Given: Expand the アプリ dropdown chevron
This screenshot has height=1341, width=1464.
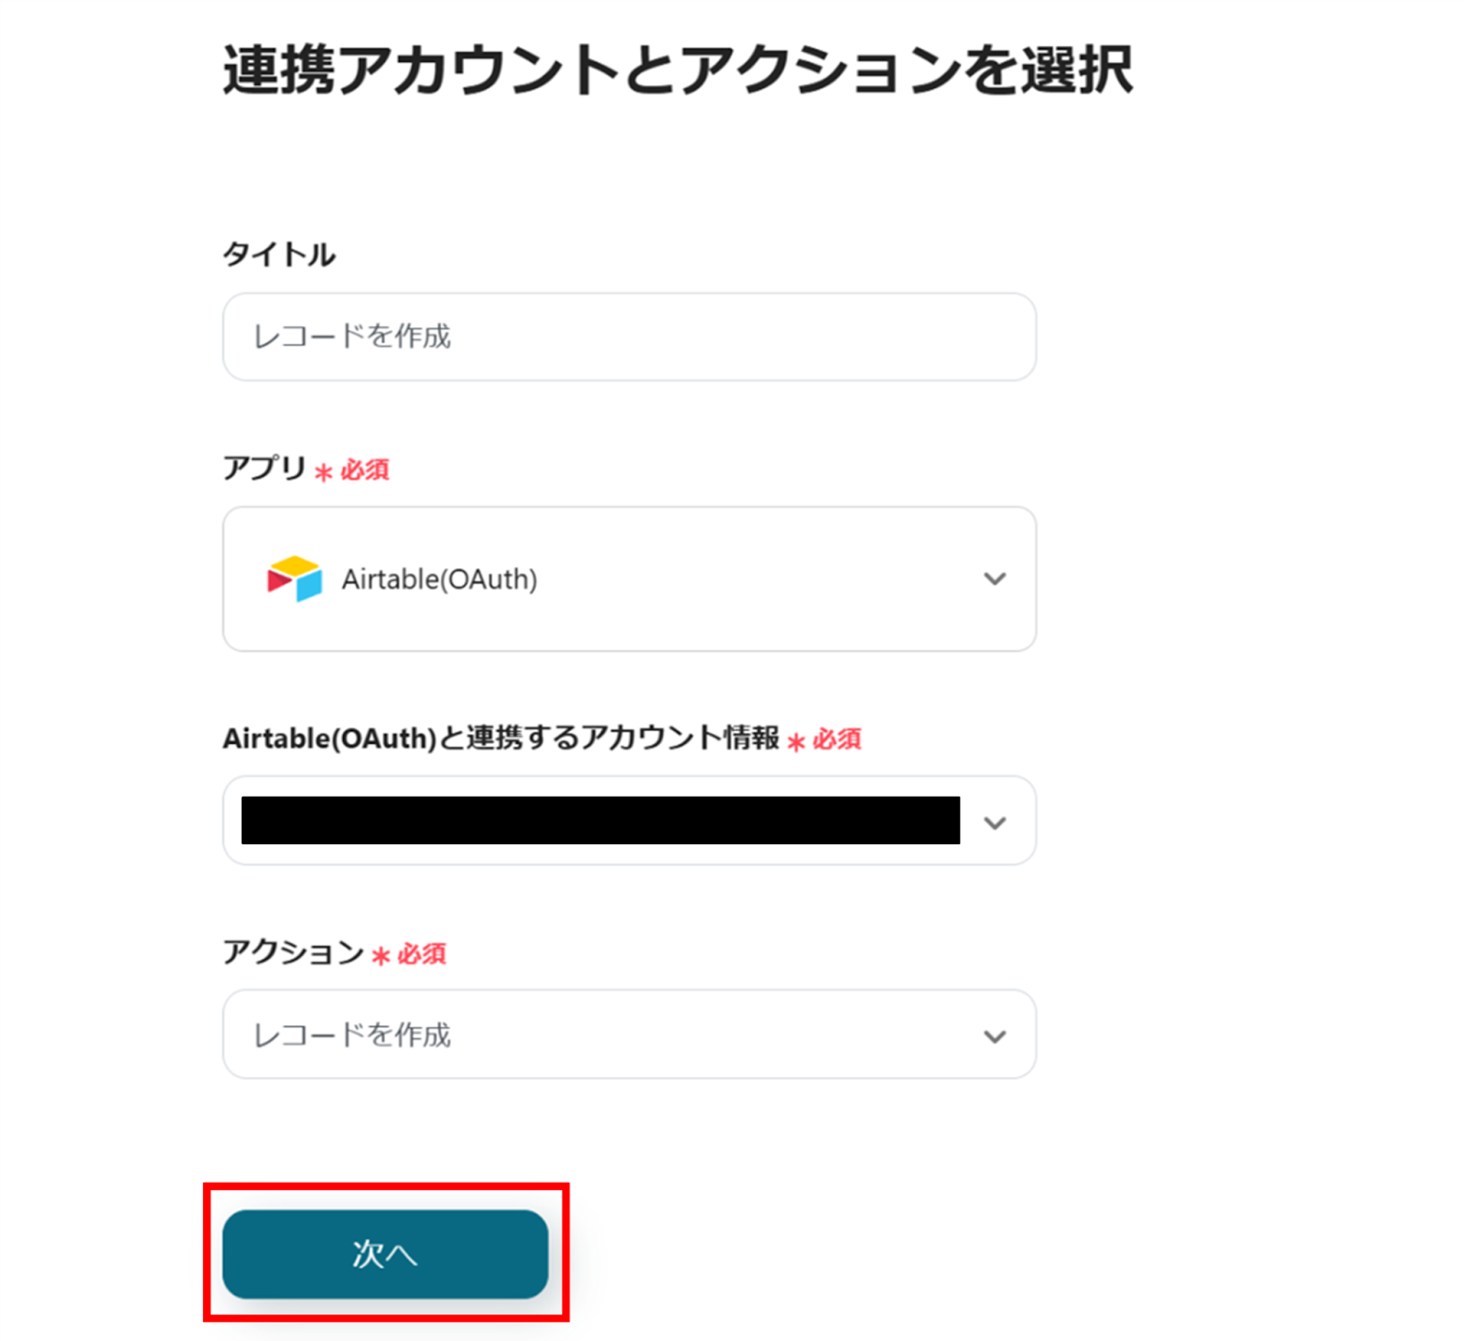Looking at the screenshot, I should [995, 579].
